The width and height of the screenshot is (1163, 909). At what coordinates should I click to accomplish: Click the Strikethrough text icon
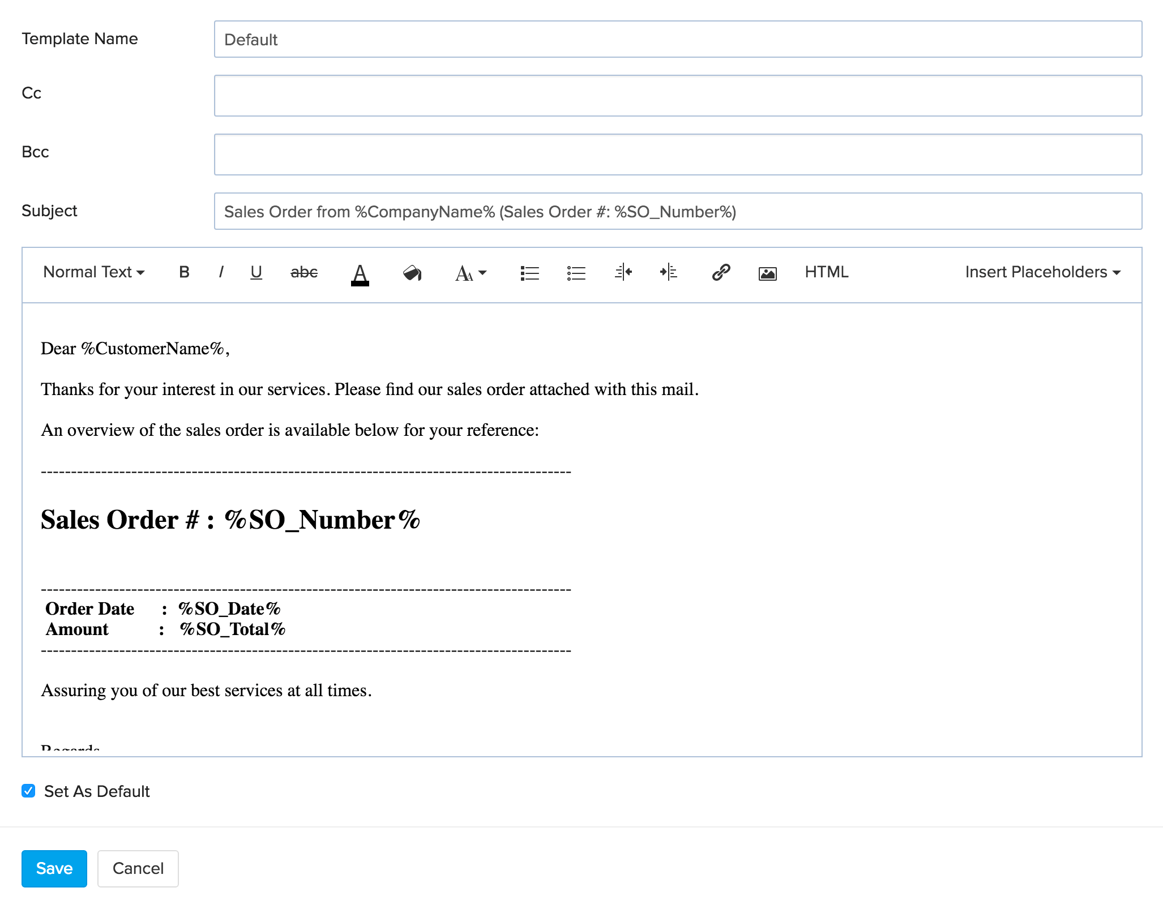303,273
